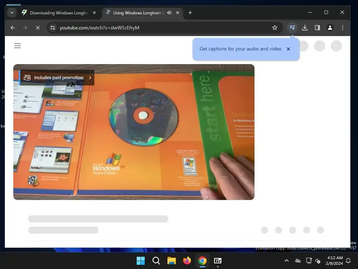Open notifications bell icon
358x269 pixels.
pos(349,261)
